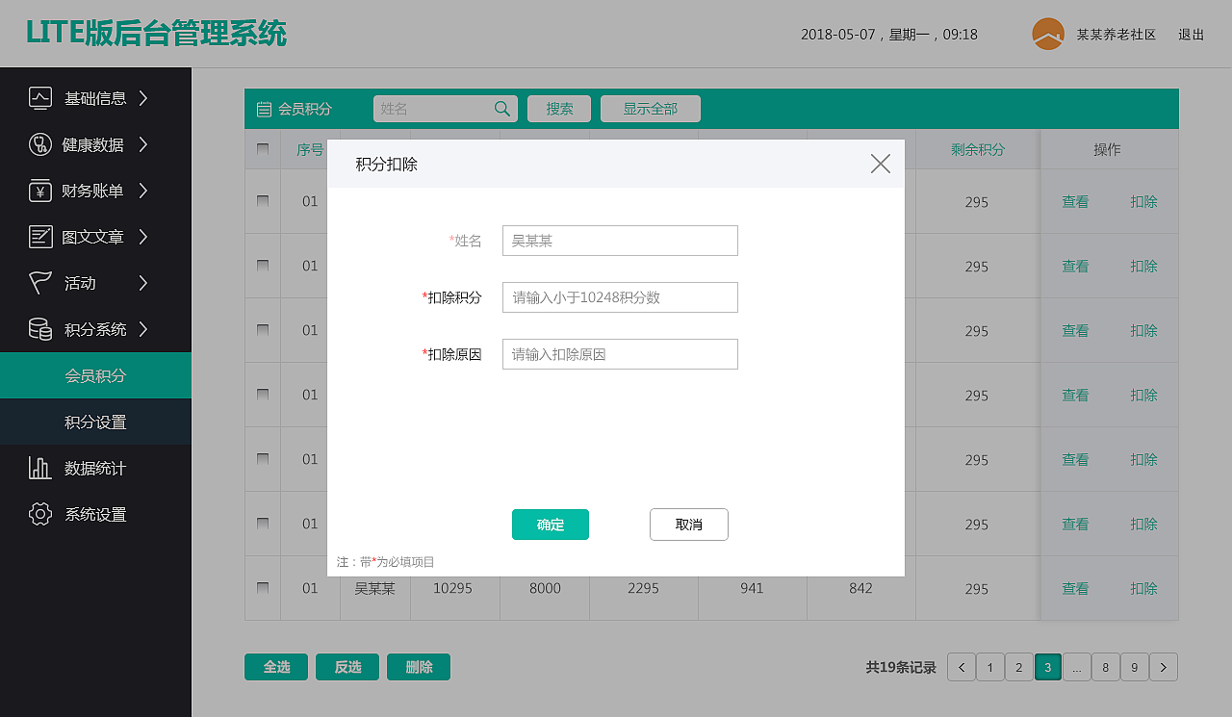Open 数据统计 with its bar chart icon
This screenshot has width=1232, height=717.
39,468
